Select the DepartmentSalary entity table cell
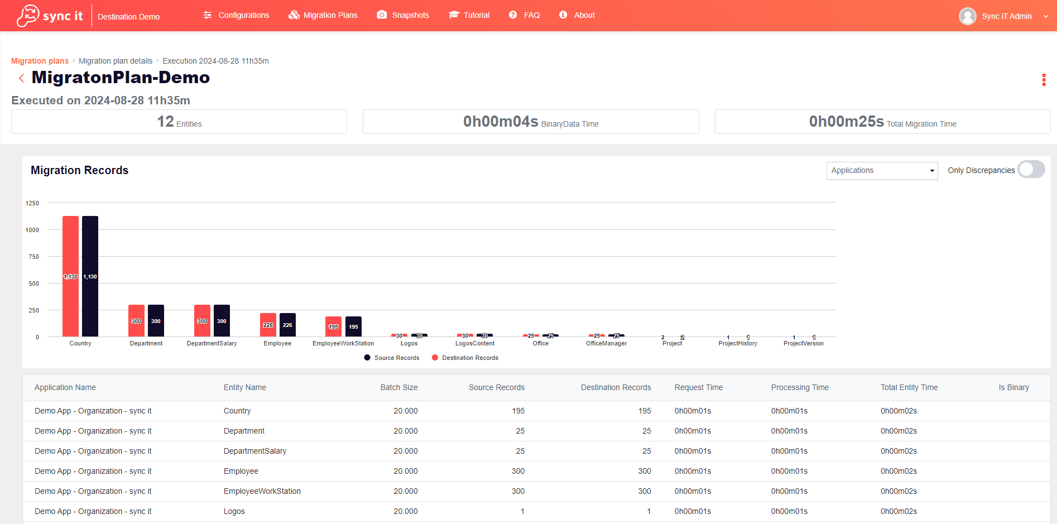Viewport: 1057px width, 524px height. click(x=255, y=451)
